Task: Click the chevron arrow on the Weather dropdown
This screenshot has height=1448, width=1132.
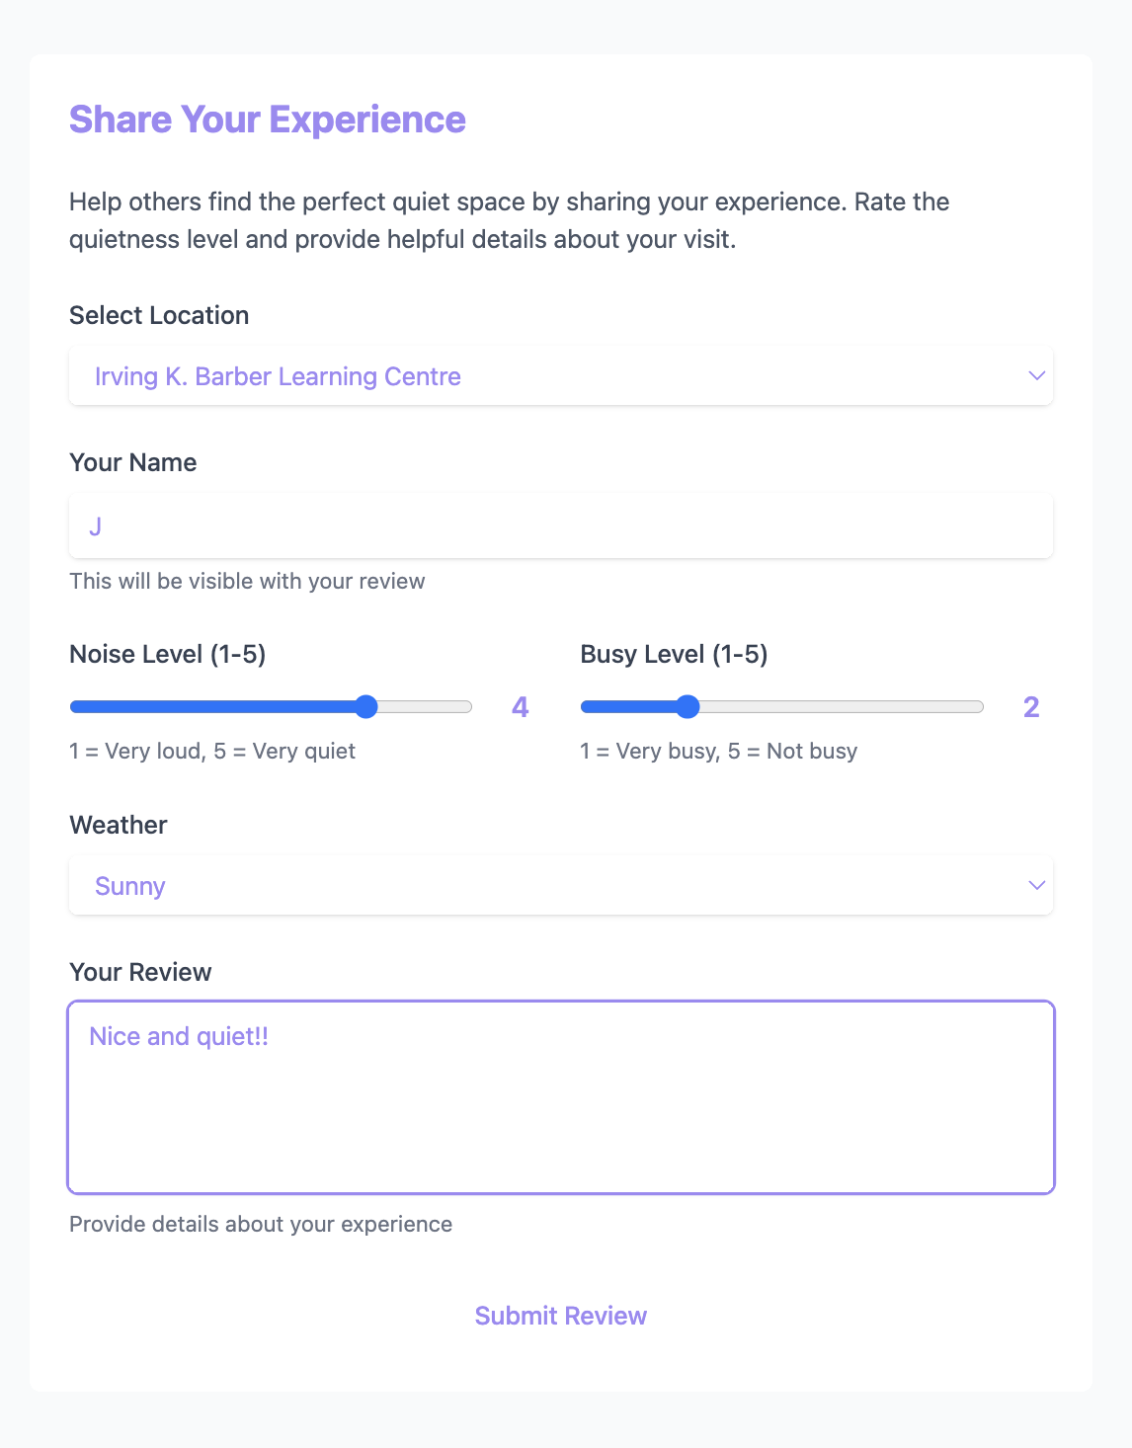Action: 1036,886
